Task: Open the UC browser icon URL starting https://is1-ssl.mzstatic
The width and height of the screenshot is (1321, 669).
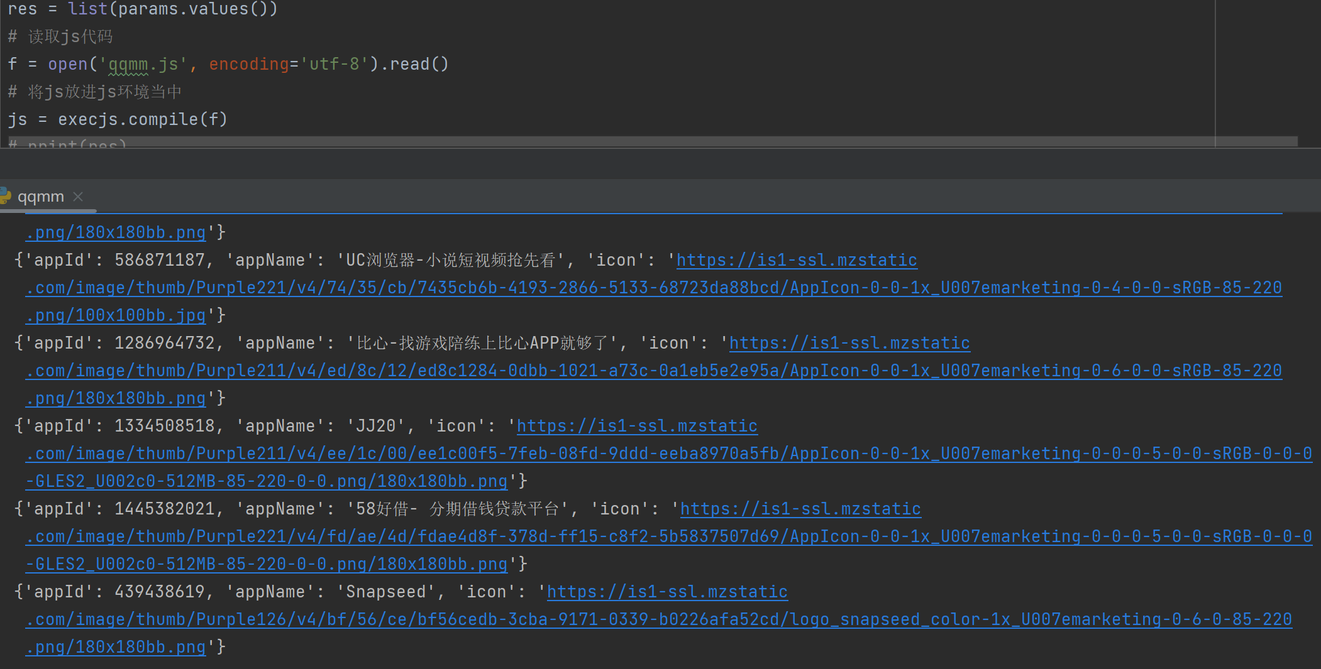Action: pos(797,260)
